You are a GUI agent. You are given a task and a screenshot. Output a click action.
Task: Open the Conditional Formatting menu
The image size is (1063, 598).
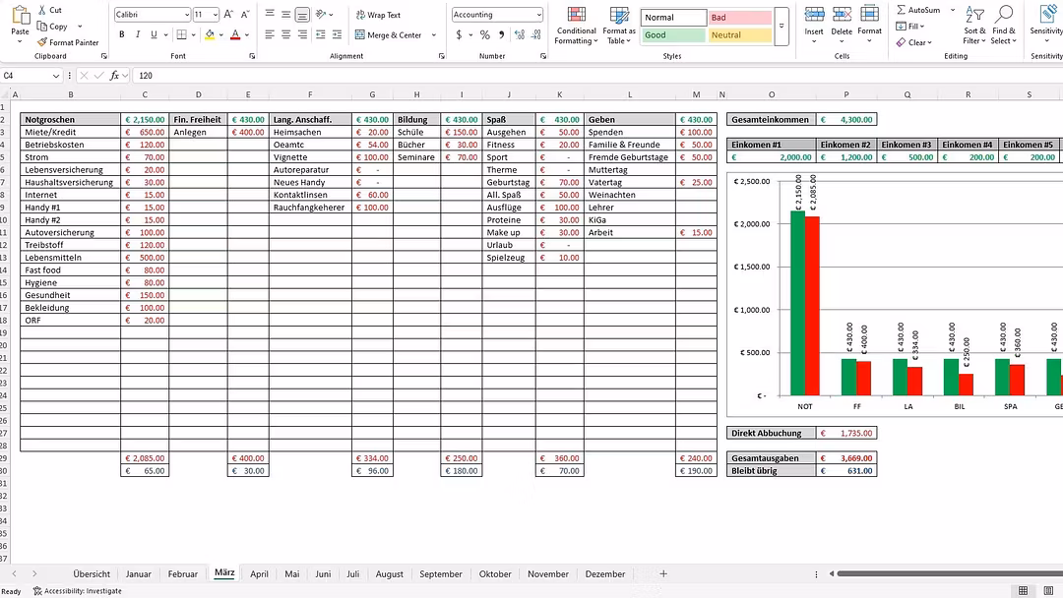[x=576, y=26]
